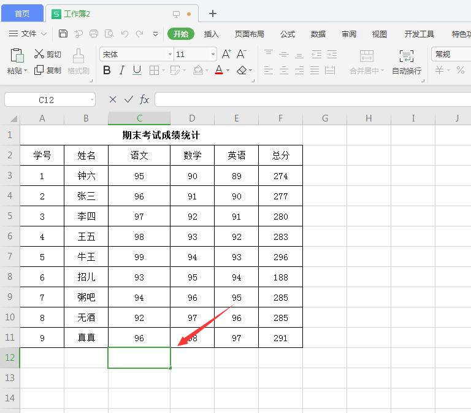This screenshot has height=413, width=471.
Task: Click the Save icon in quick toolbar
Action: pyautogui.click(x=63, y=33)
